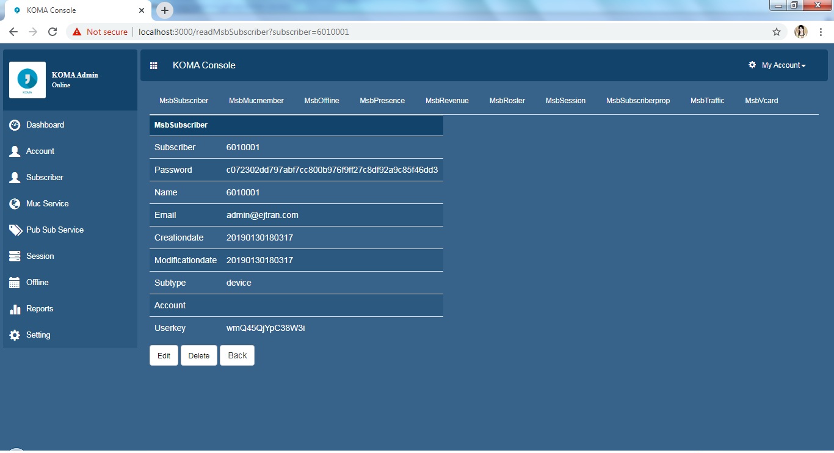Screen dimensions: 834x453
Task: Open Setting with the gear icon
Action: pos(15,335)
